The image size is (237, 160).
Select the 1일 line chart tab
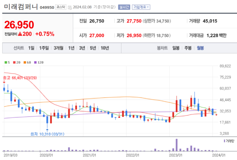tap(31, 48)
